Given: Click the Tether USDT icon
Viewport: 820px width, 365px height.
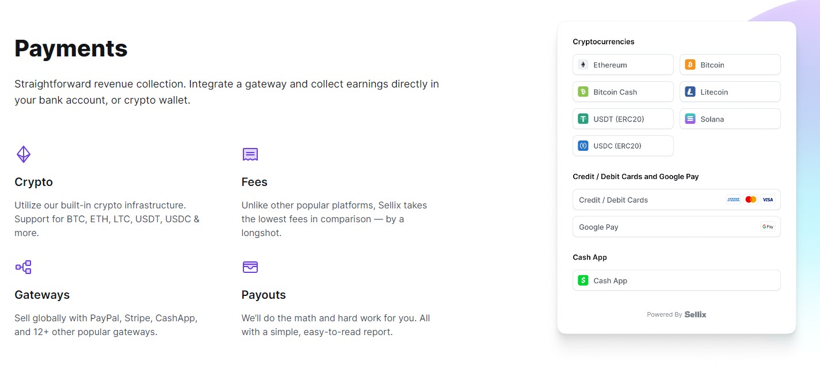Looking at the screenshot, I should click(583, 119).
